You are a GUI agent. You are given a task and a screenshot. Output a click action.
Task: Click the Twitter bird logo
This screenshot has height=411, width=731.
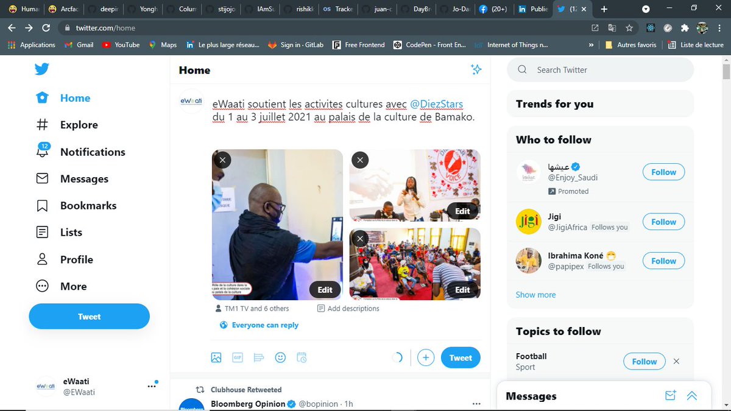[42, 69]
